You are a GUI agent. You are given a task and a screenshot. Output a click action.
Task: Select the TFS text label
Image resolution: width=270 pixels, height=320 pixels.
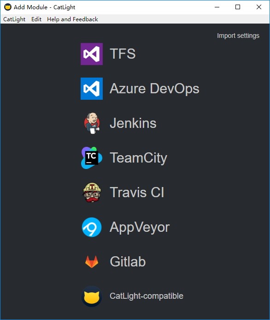tap(123, 54)
